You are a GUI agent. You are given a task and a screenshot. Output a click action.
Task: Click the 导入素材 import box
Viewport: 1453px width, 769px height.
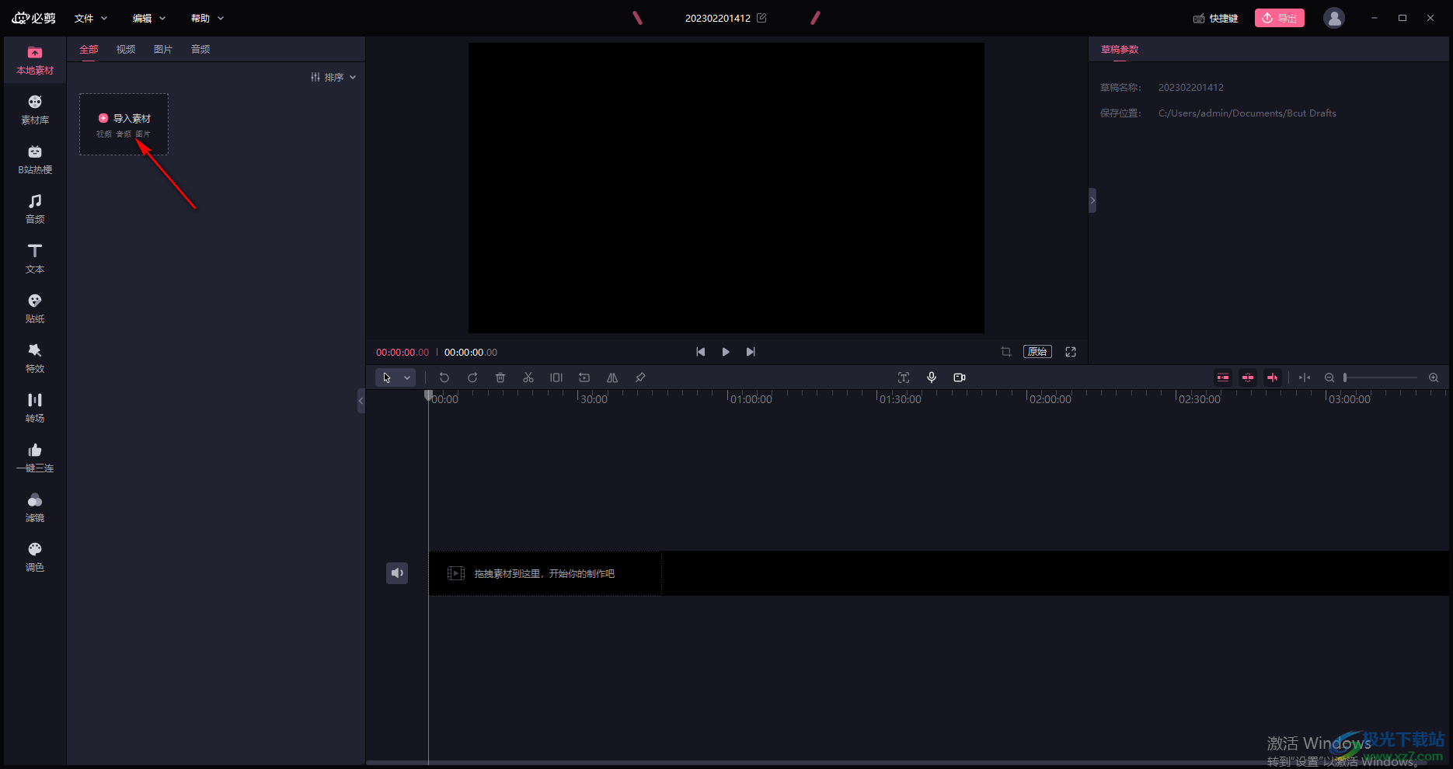click(x=124, y=124)
